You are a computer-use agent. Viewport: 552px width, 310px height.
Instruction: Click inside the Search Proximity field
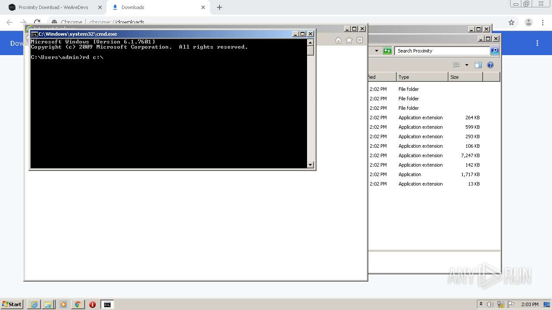pyautogui.click(x=442, y=51)
